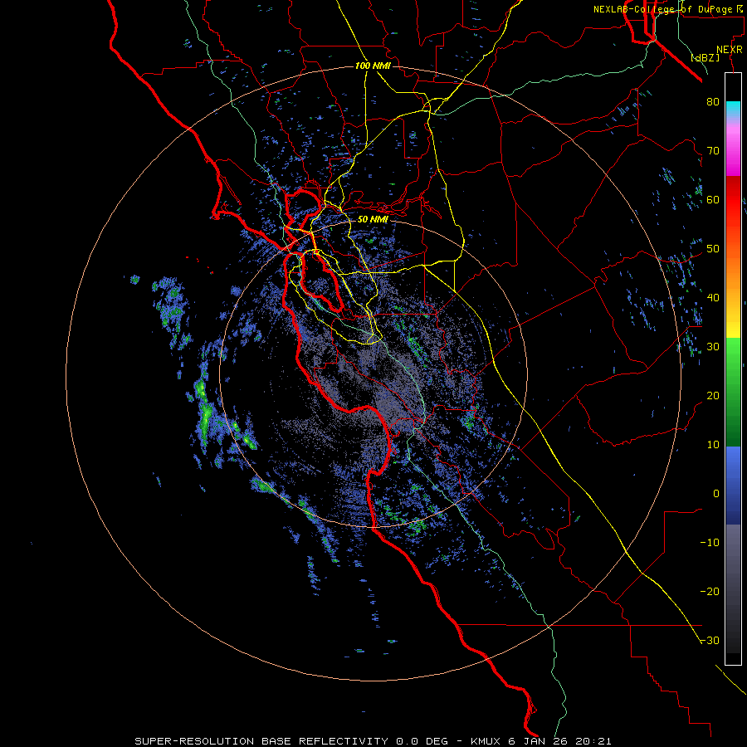Click the "SUPER-RESOLUTION BASE REFLECTIVITY" caption text
747x747 pixels.
click(x=261, y=741)
